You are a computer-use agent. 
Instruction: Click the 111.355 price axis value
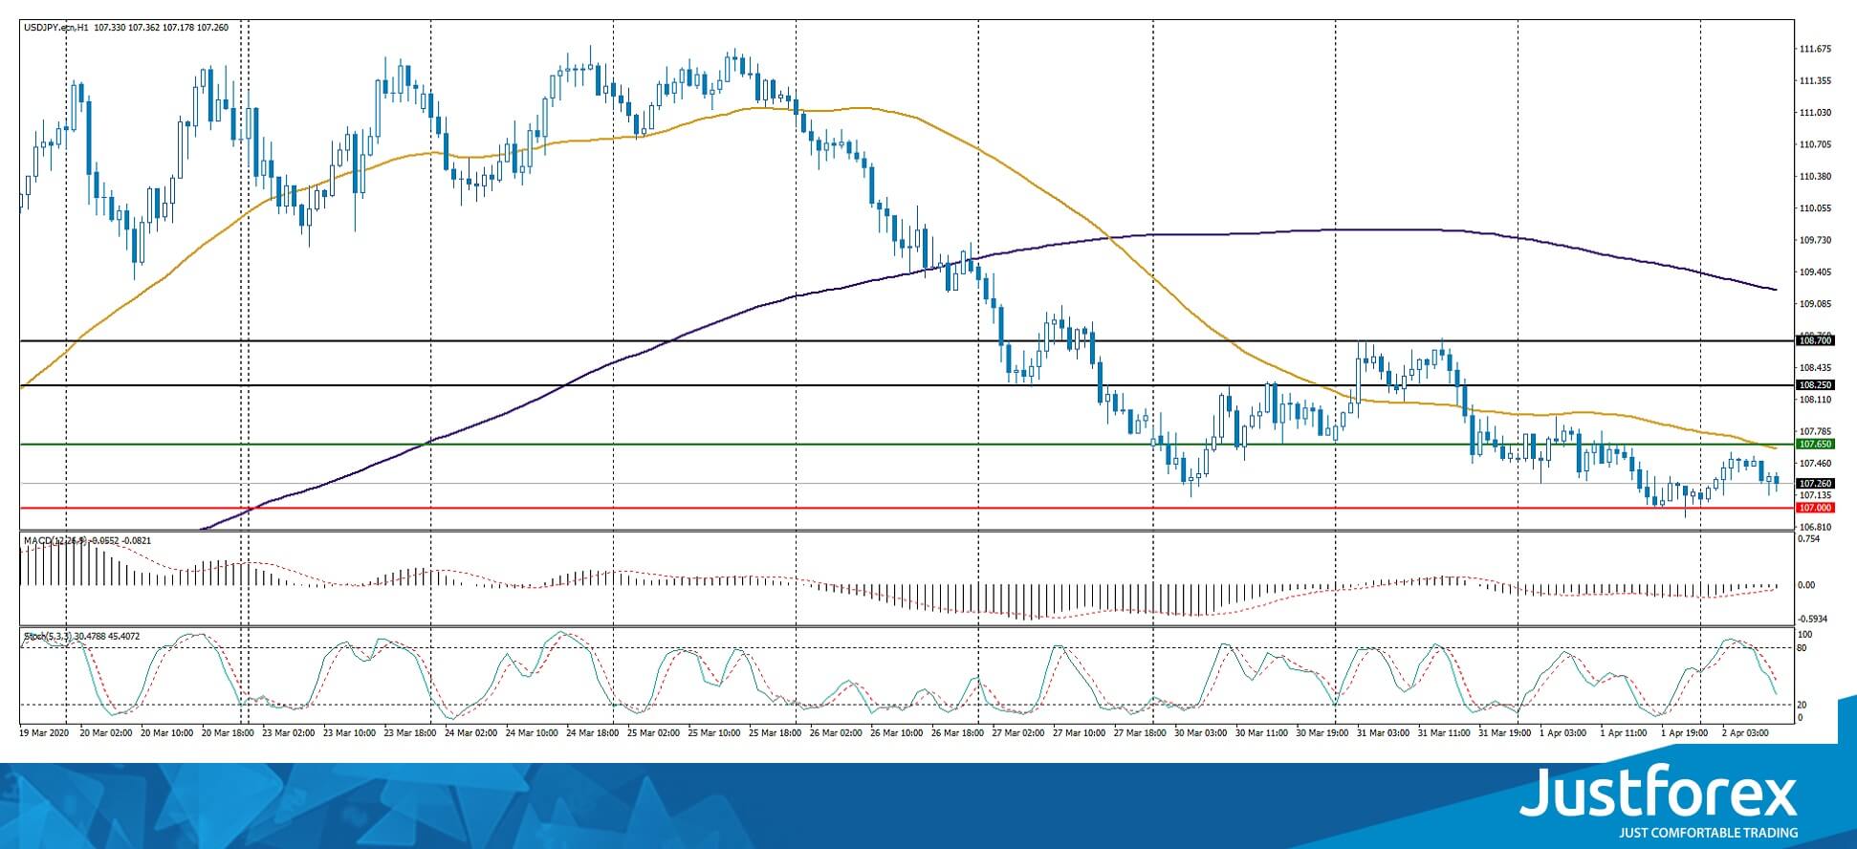[x=1815, y=81]
